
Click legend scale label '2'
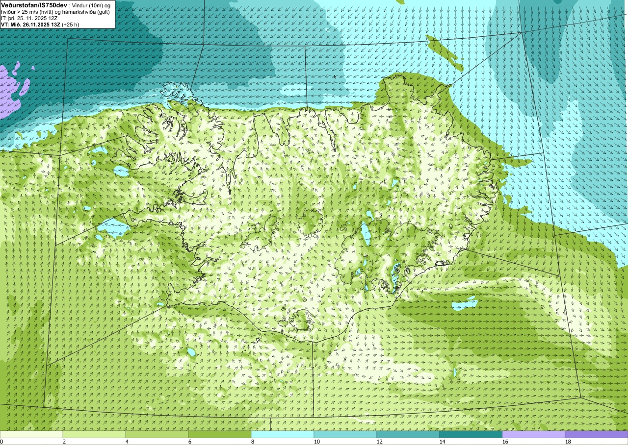click(64, 442)
